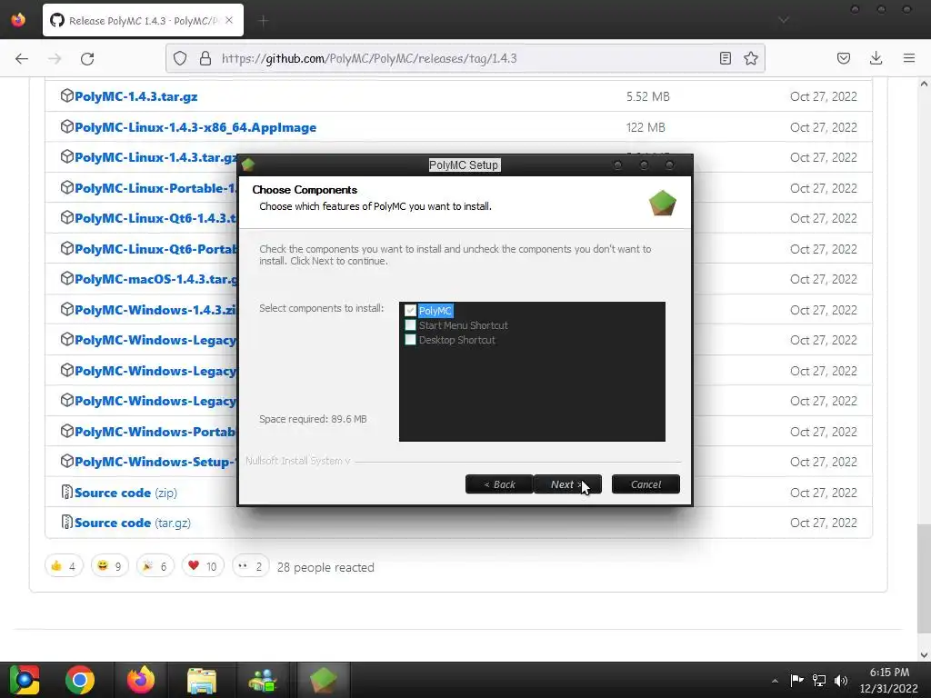This screenshot has width=931, height=698.
Task: Toggle reader view icon
Action: click(x=725, y=58)
